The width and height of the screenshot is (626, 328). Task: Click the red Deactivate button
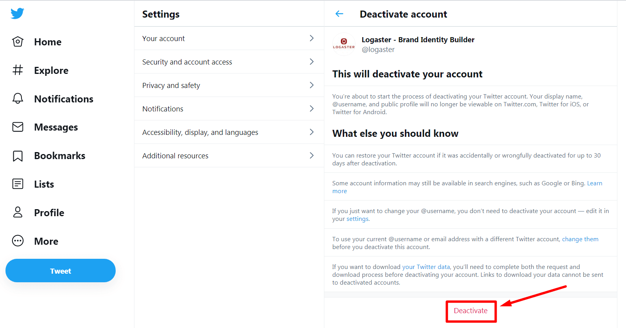point(471,311)
